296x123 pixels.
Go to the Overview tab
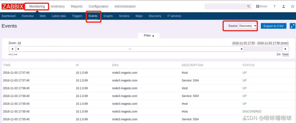pos(28,16)
